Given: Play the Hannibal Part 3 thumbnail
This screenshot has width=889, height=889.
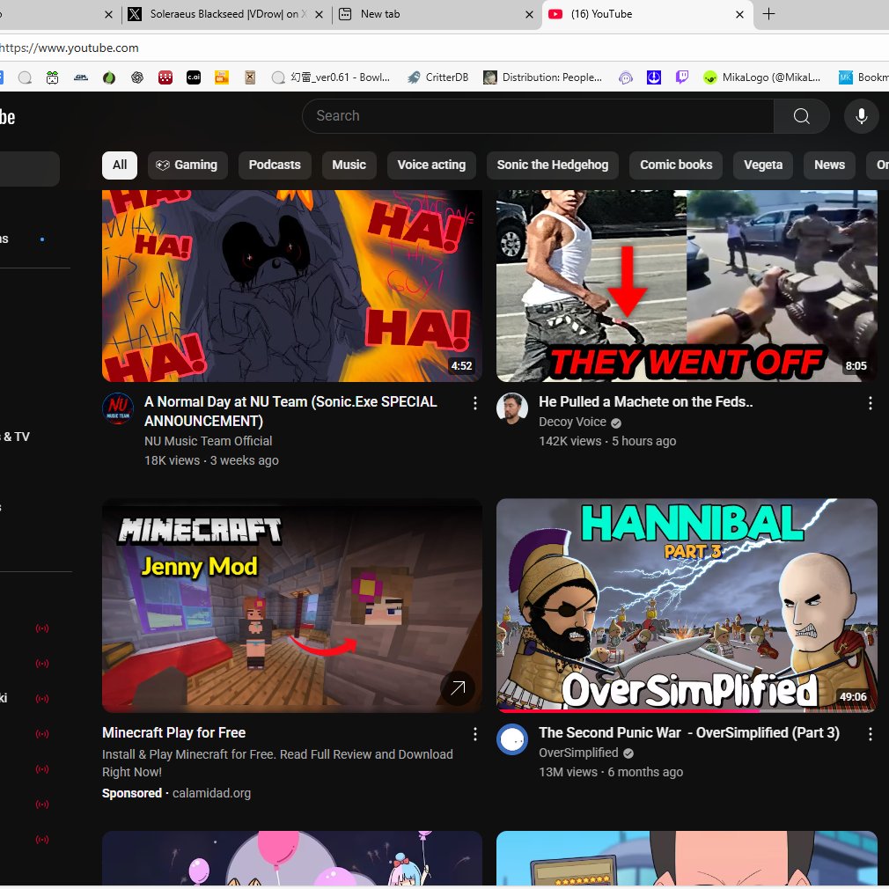Looking at the screenshot, I should tap(687, 606).
